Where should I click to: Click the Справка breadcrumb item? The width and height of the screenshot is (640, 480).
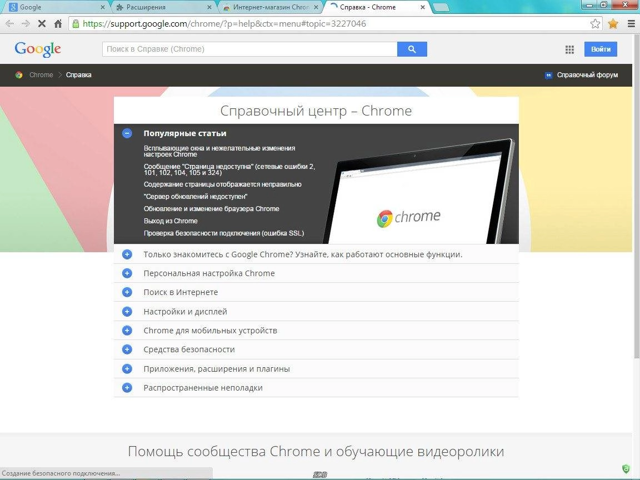(78, 75)
